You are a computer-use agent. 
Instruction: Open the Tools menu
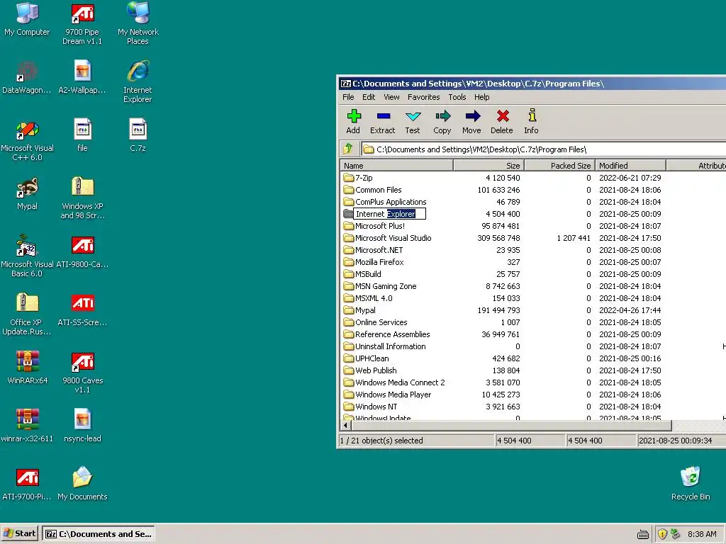pos(457,97)
